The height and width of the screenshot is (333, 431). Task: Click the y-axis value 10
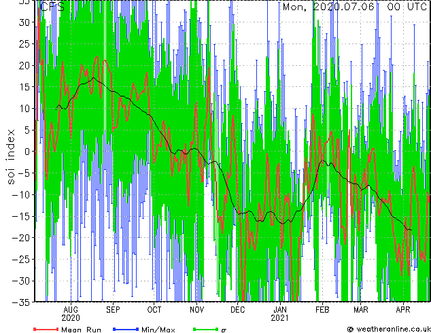(x=24, y=109)
